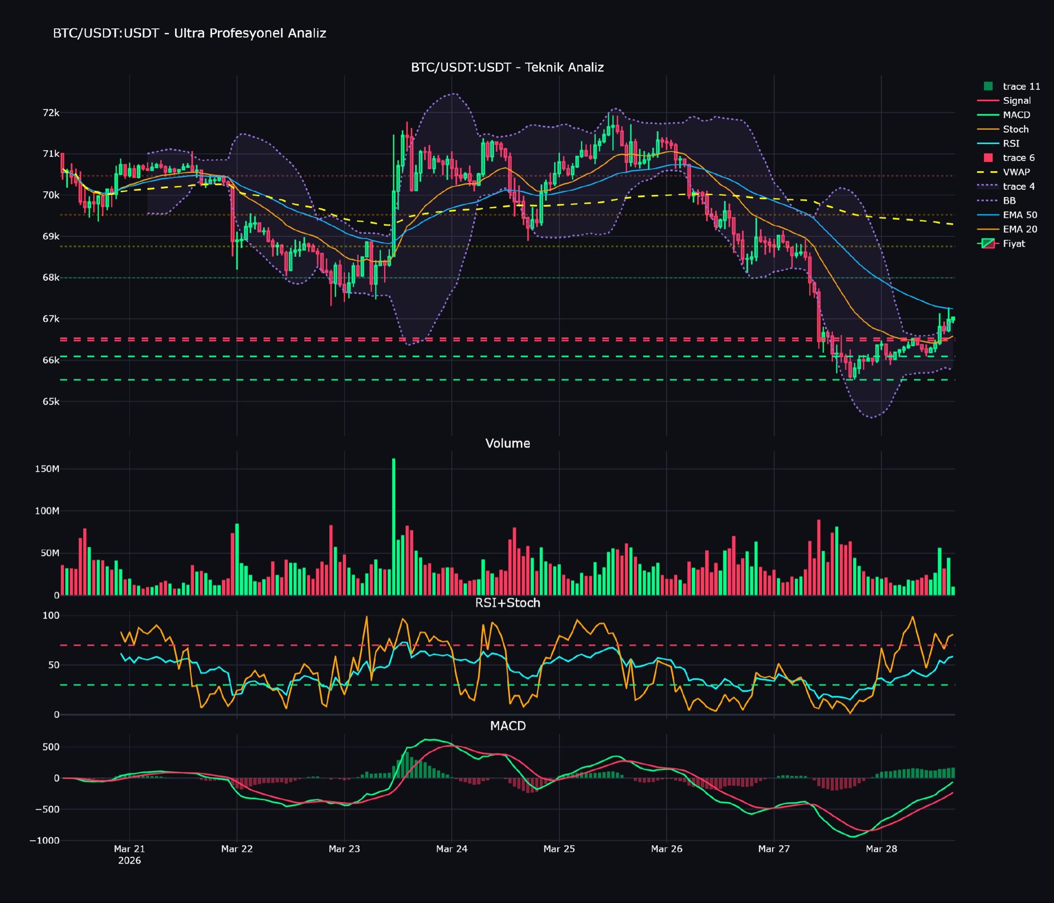Click the EMA 20 orange legend icon
1054x903 pixels.
tap(988, 229)
